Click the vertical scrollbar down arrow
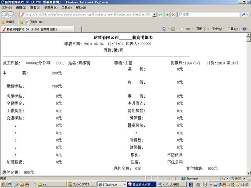251x188 pixels. pyautogui.click(x=249, y=173)
